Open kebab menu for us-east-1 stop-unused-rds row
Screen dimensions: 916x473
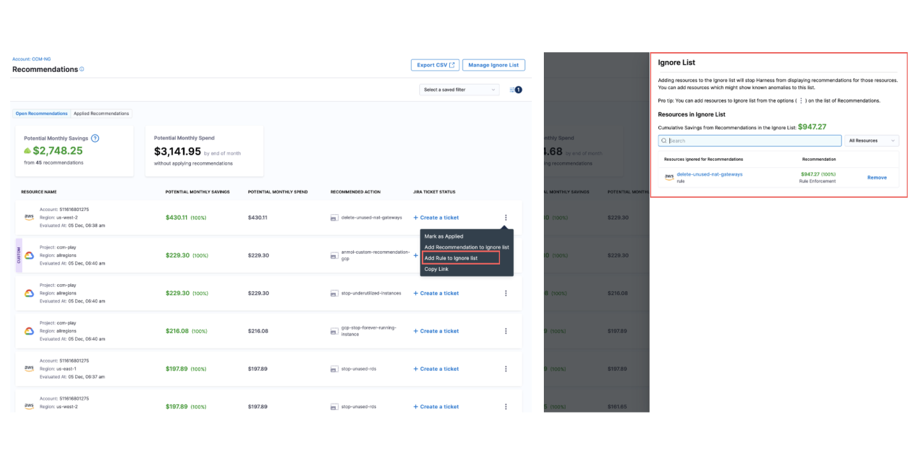tap(506, 369)
